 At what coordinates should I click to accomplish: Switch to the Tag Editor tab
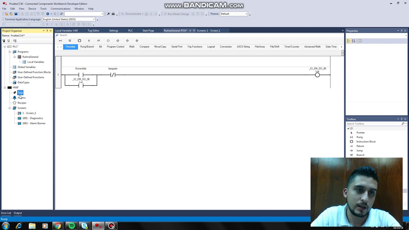pyautogui.click(x=93, y=31)
